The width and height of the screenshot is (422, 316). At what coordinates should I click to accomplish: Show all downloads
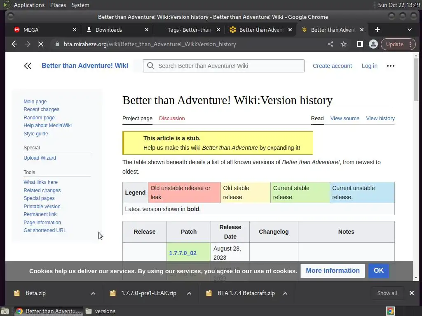387,293
